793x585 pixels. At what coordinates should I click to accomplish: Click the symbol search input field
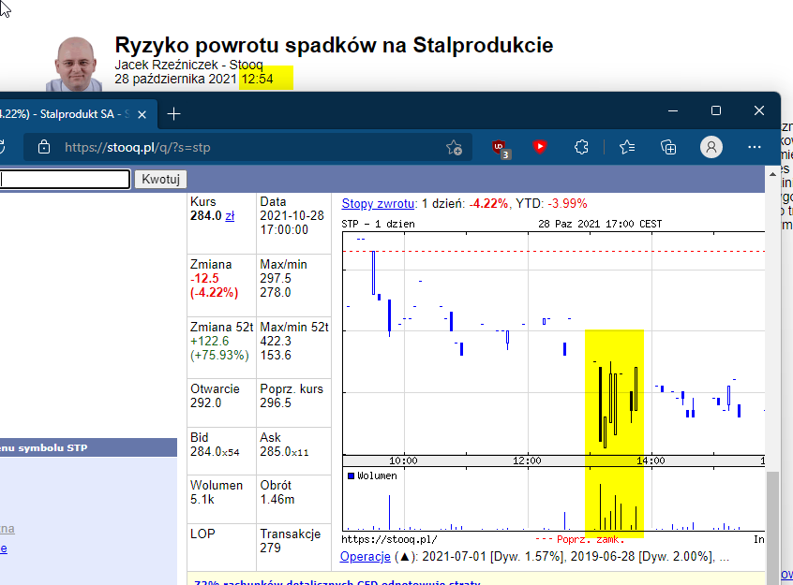65,179
